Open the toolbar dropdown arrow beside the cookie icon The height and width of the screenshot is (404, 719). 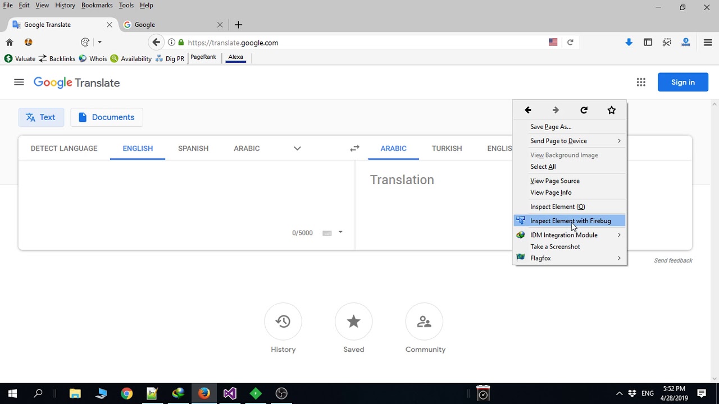click(99, 42)
